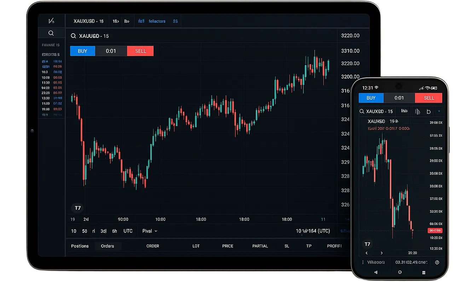Click the fellactors link in top toolbar

click(x=157, y=21)
